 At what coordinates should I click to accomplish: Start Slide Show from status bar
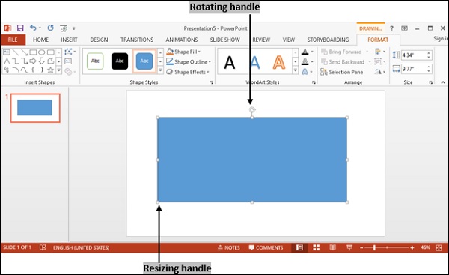(349, 247)
